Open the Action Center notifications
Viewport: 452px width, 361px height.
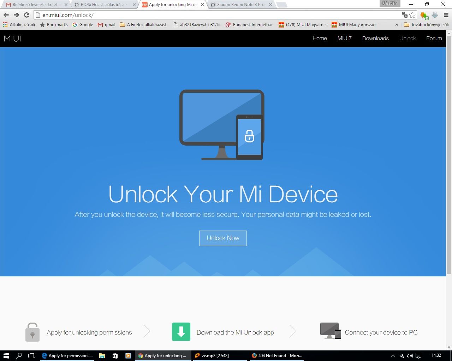pyautogui.click(x=418, y=356)
